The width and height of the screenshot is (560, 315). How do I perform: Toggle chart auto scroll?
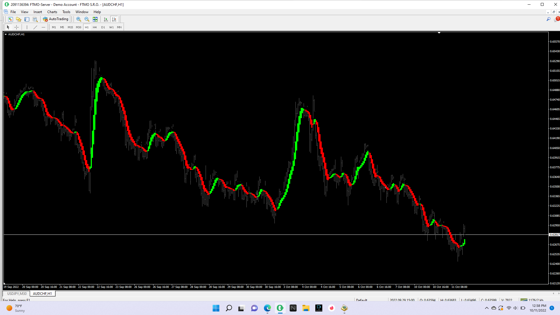tap(106, 19)
